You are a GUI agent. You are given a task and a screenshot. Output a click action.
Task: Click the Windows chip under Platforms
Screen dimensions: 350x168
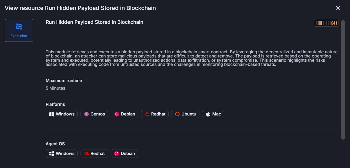[x=62, y=114]
